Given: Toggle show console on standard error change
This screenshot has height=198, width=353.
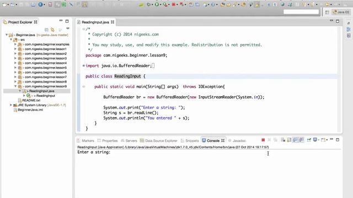Looking at the screenshot, I should (x=301, y=140).
